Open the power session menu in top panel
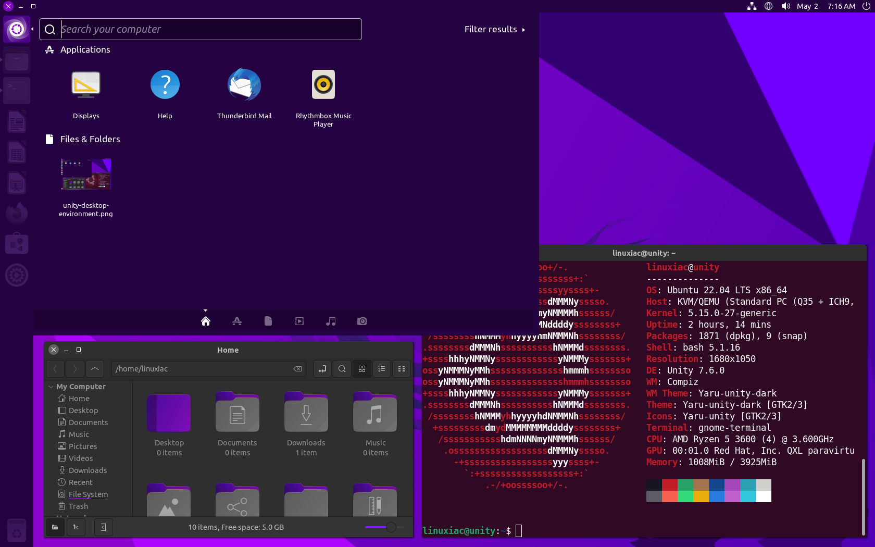 866,6
